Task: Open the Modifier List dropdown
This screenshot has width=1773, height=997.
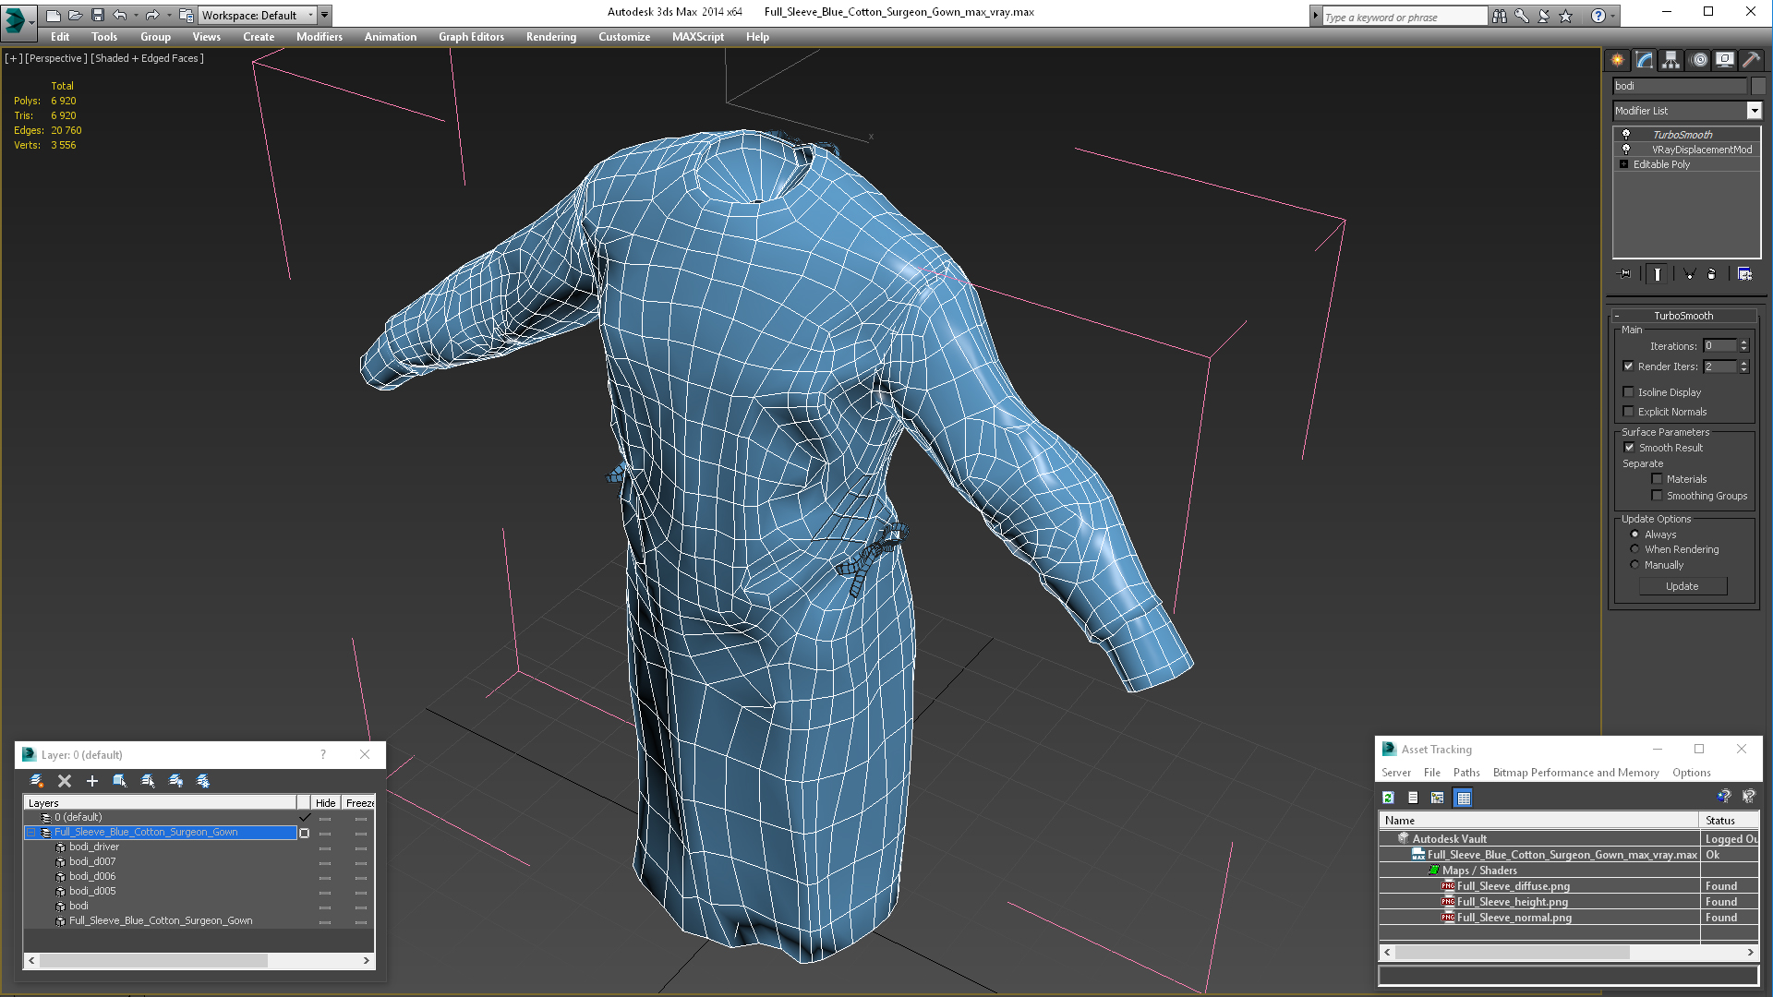Action: 1754,111
